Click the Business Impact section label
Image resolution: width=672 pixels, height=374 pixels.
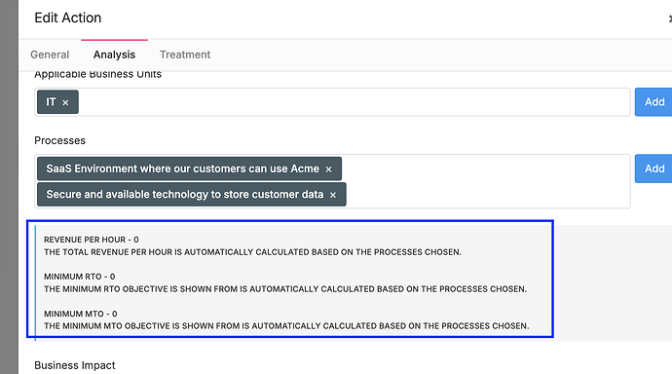75,365
